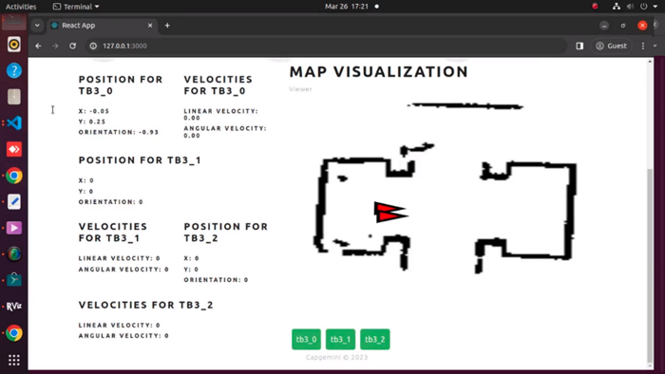Expand the system menu dropdown arrow
This screenshot has width=665, height=374.
655,7
